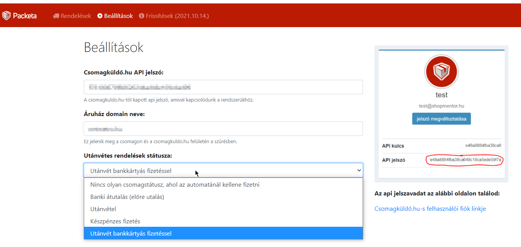This screenshot has height=247, width=521.
Task: Open the Rendelések menu item
Action: pos(72,16)
